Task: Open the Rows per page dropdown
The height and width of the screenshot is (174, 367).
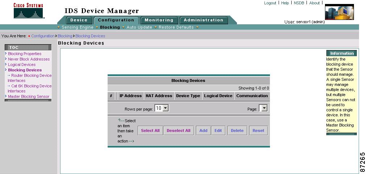Action: tap(162, 108)
